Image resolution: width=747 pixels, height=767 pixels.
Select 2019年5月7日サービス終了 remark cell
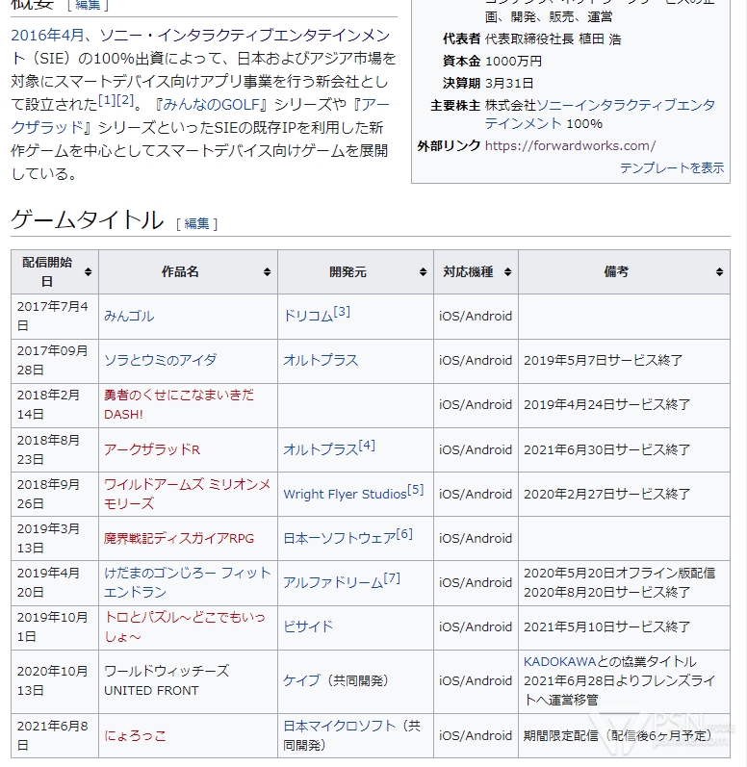[624, 361]
